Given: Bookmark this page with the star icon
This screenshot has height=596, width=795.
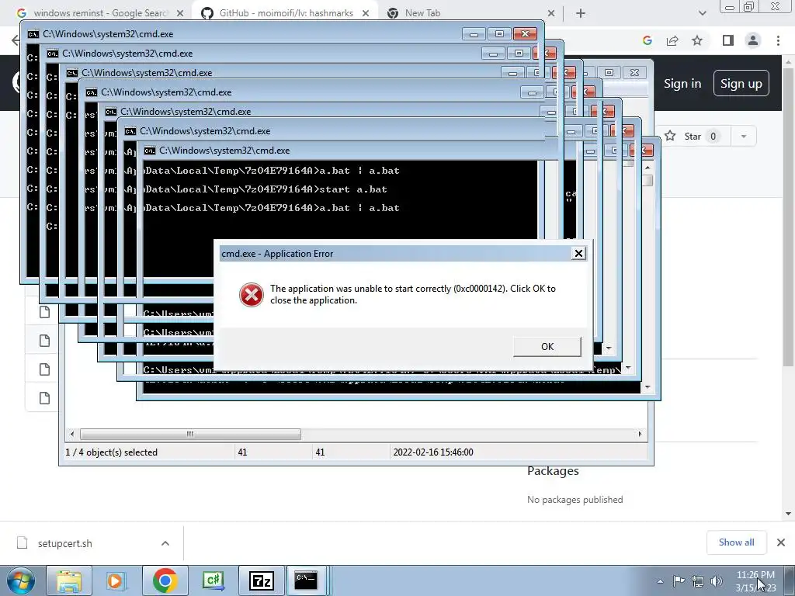Looking at the screenshot, I should click(x=697, y=40).
